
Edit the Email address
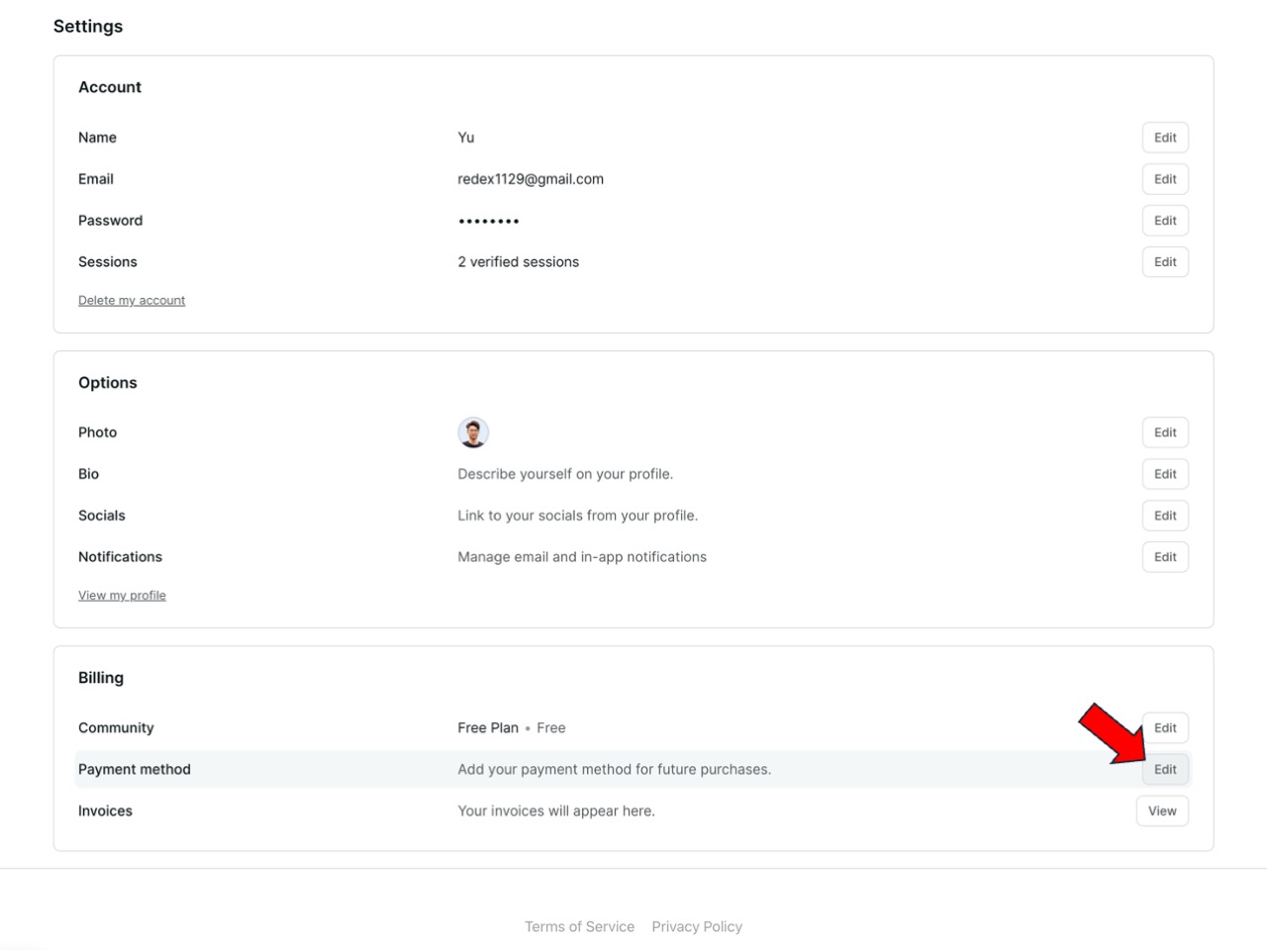[x=1165, y=179]
